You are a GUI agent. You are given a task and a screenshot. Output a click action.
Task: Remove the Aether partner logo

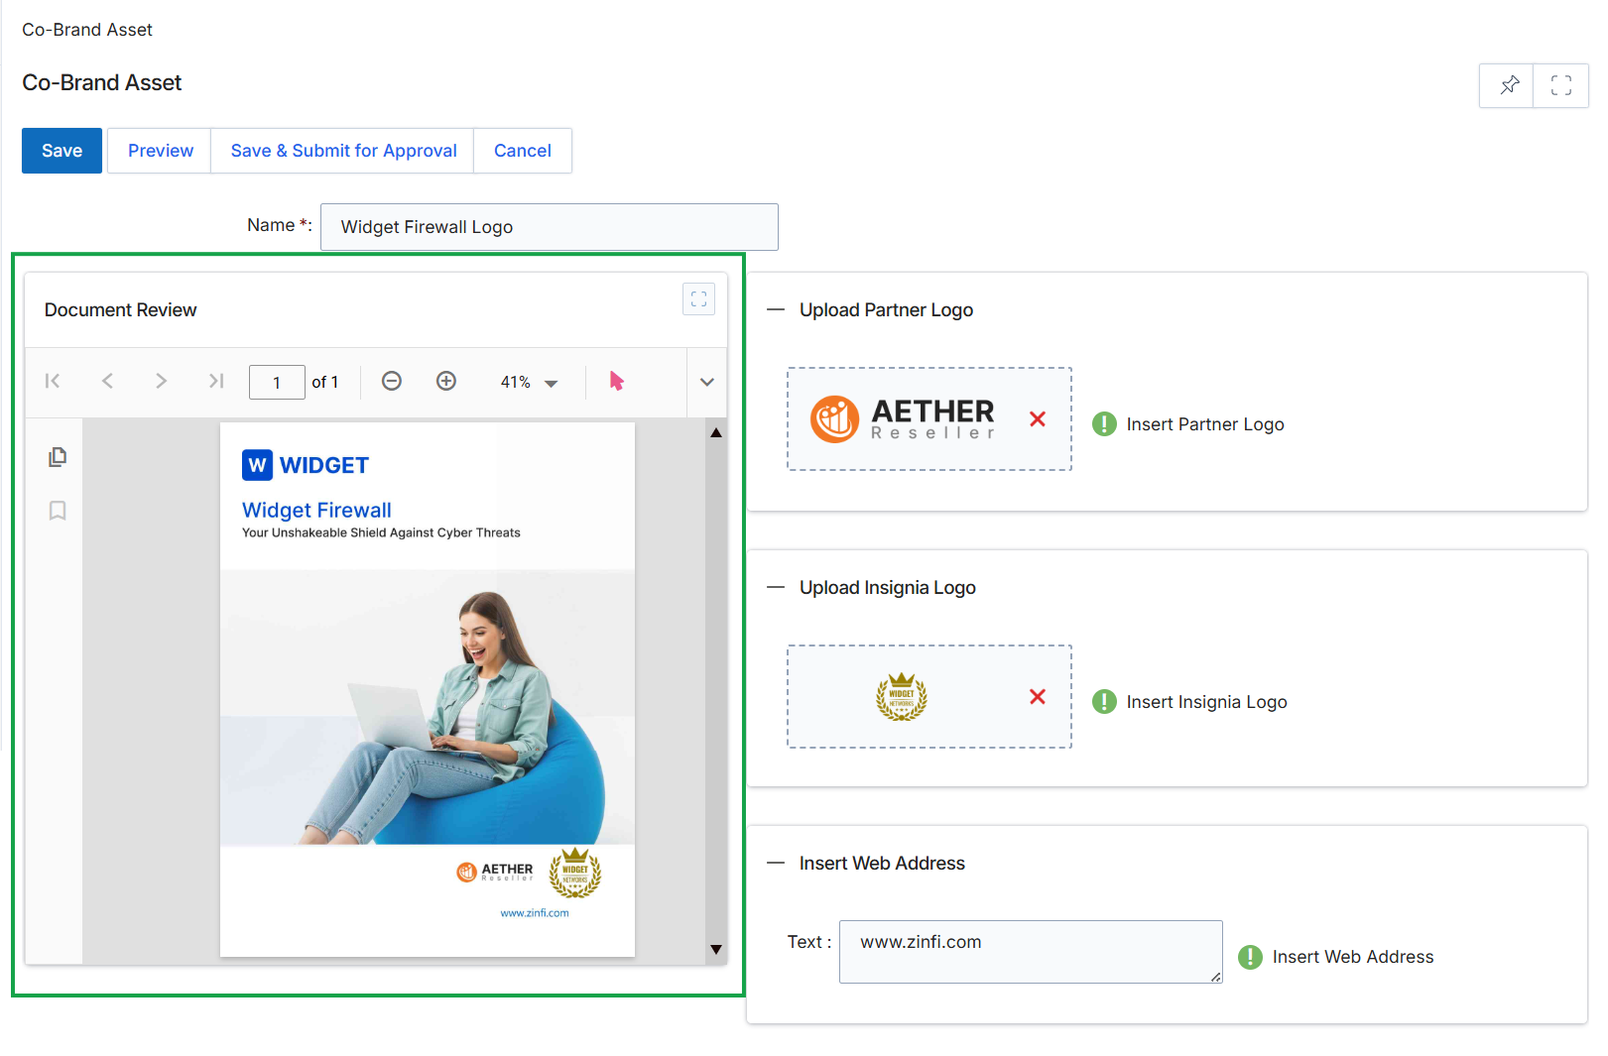(x=1038, y=418)
